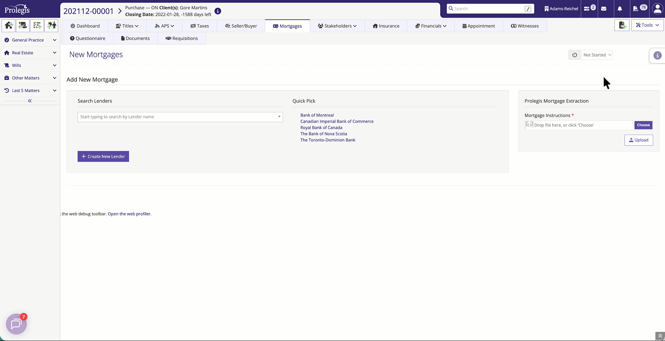This screenshot has height=341, width=665.
Task: Pick Canadian Imperial Bank of Commerce
Action: coord(337,122)
